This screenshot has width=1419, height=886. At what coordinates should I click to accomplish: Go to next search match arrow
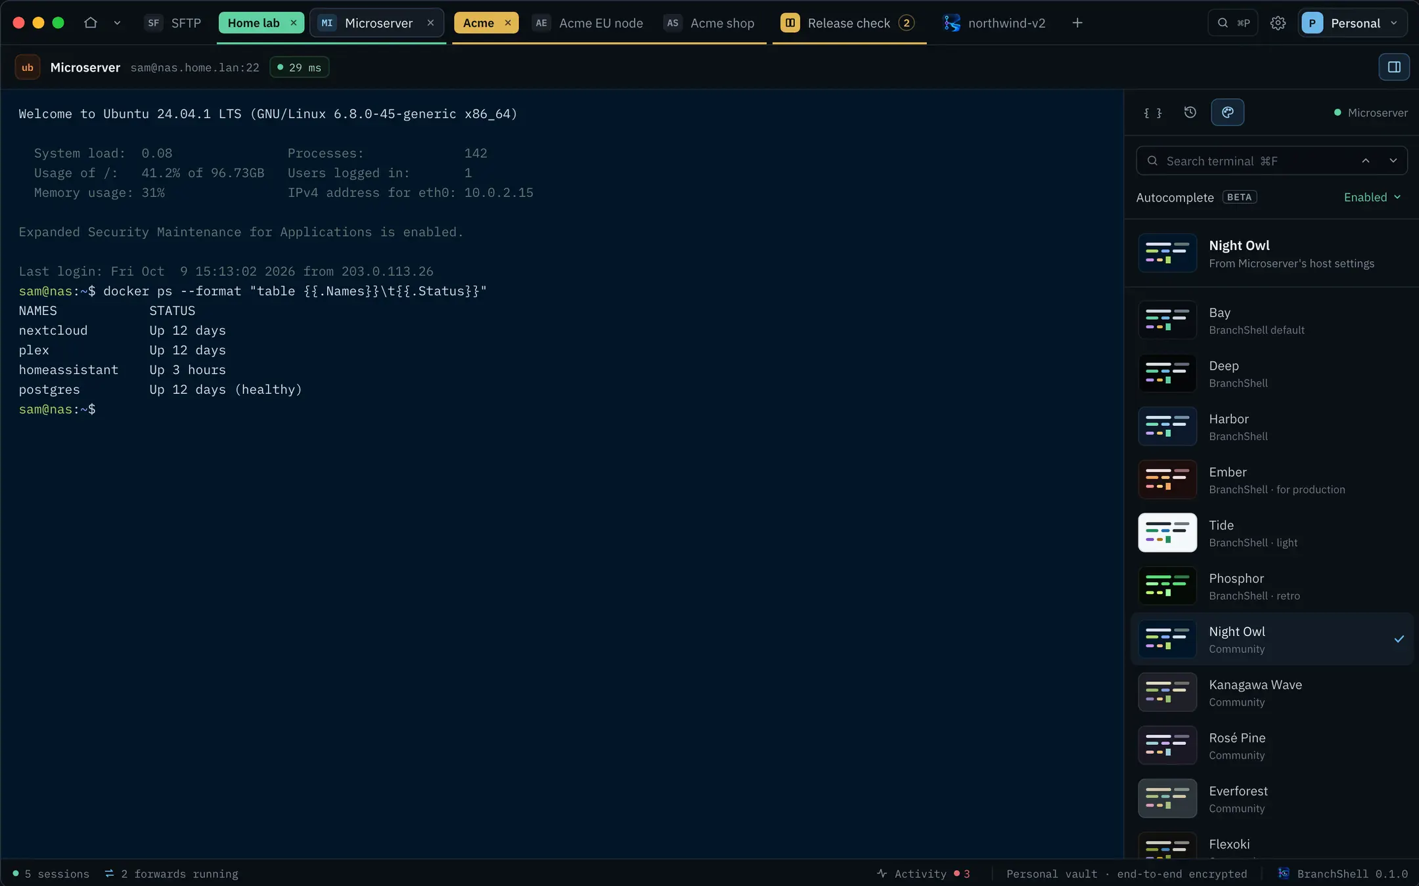click(x=1393, y=161)
